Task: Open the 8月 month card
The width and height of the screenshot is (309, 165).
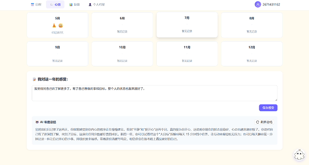Action: click(252, 25)
